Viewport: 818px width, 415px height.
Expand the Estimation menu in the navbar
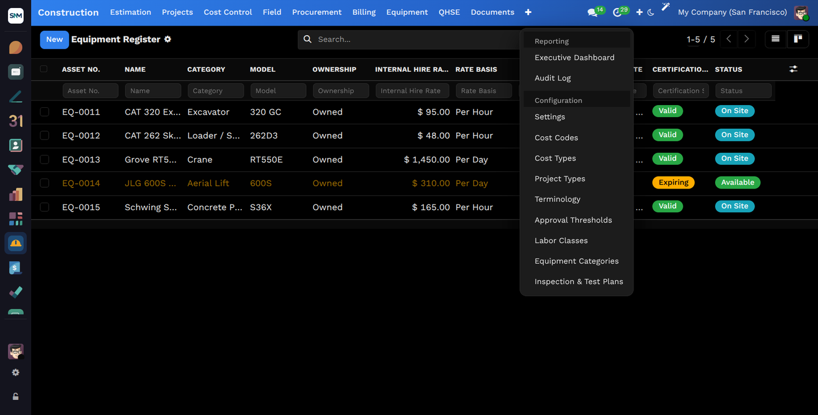(x=131, y=12)
